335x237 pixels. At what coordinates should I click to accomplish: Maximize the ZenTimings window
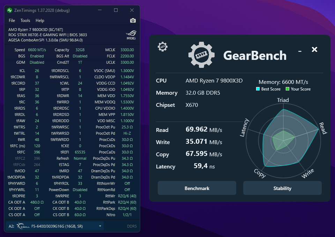pos(116,10)
